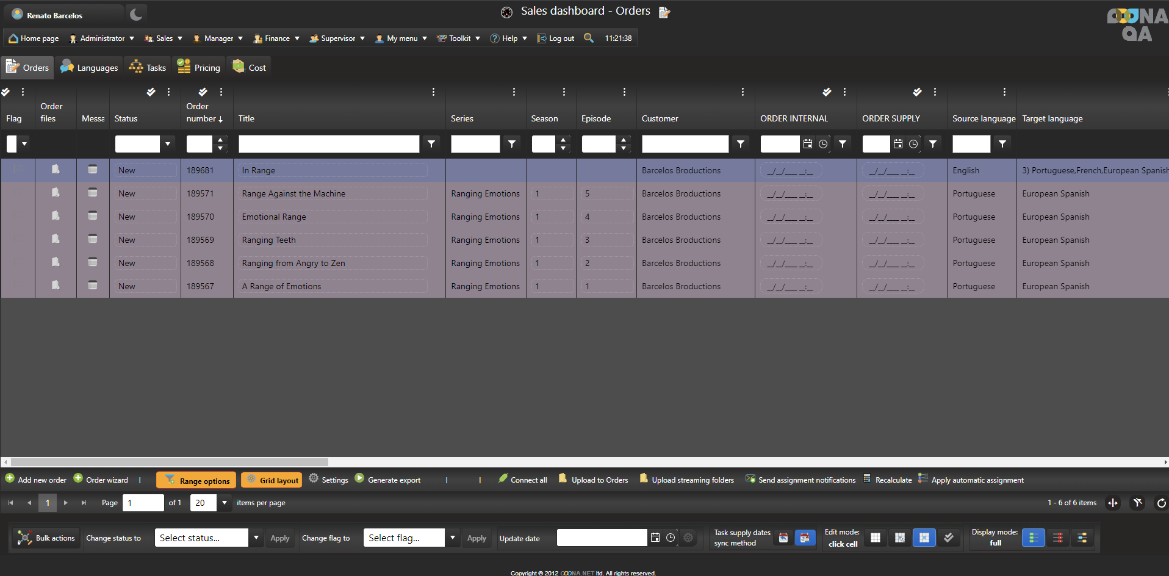Toggle dark mode with the moon icon
The height and width of the screenshot is (576, 1169).
click(x=136, y=15)
